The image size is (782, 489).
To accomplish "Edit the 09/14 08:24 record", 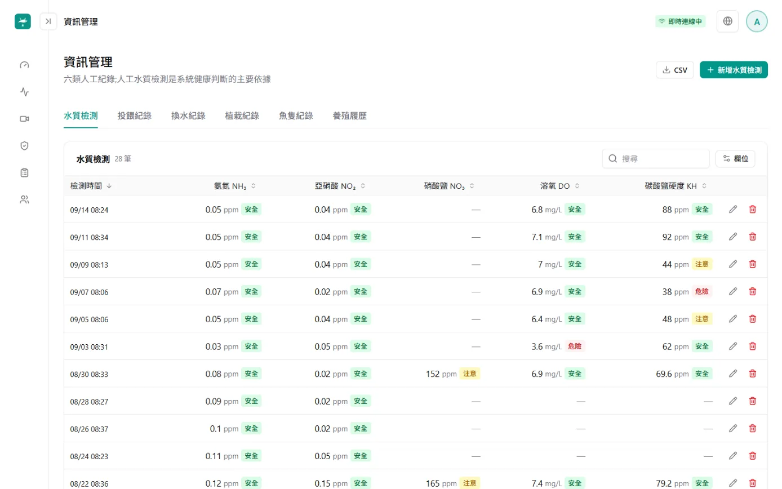I will click(733, 210).
